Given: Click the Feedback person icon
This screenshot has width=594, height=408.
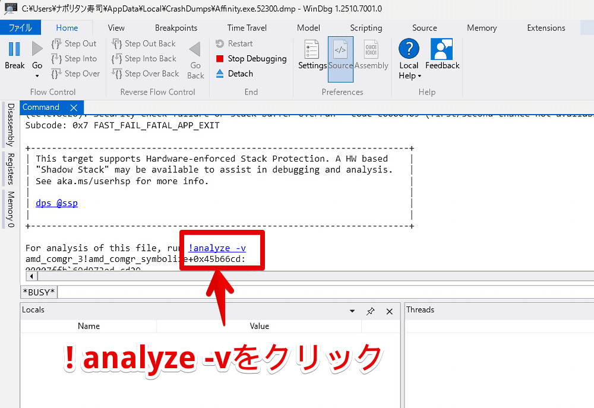Looking at the screenshot, I should point(442,49).
